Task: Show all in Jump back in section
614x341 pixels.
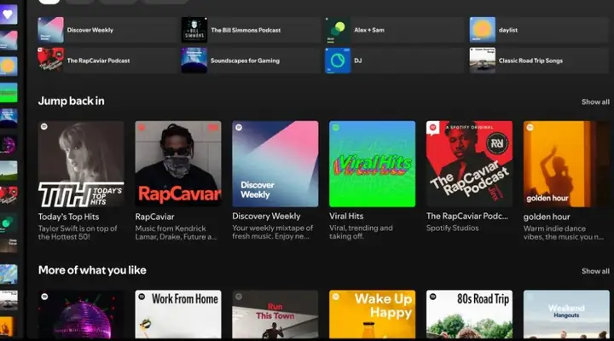Action: [595, 101]
